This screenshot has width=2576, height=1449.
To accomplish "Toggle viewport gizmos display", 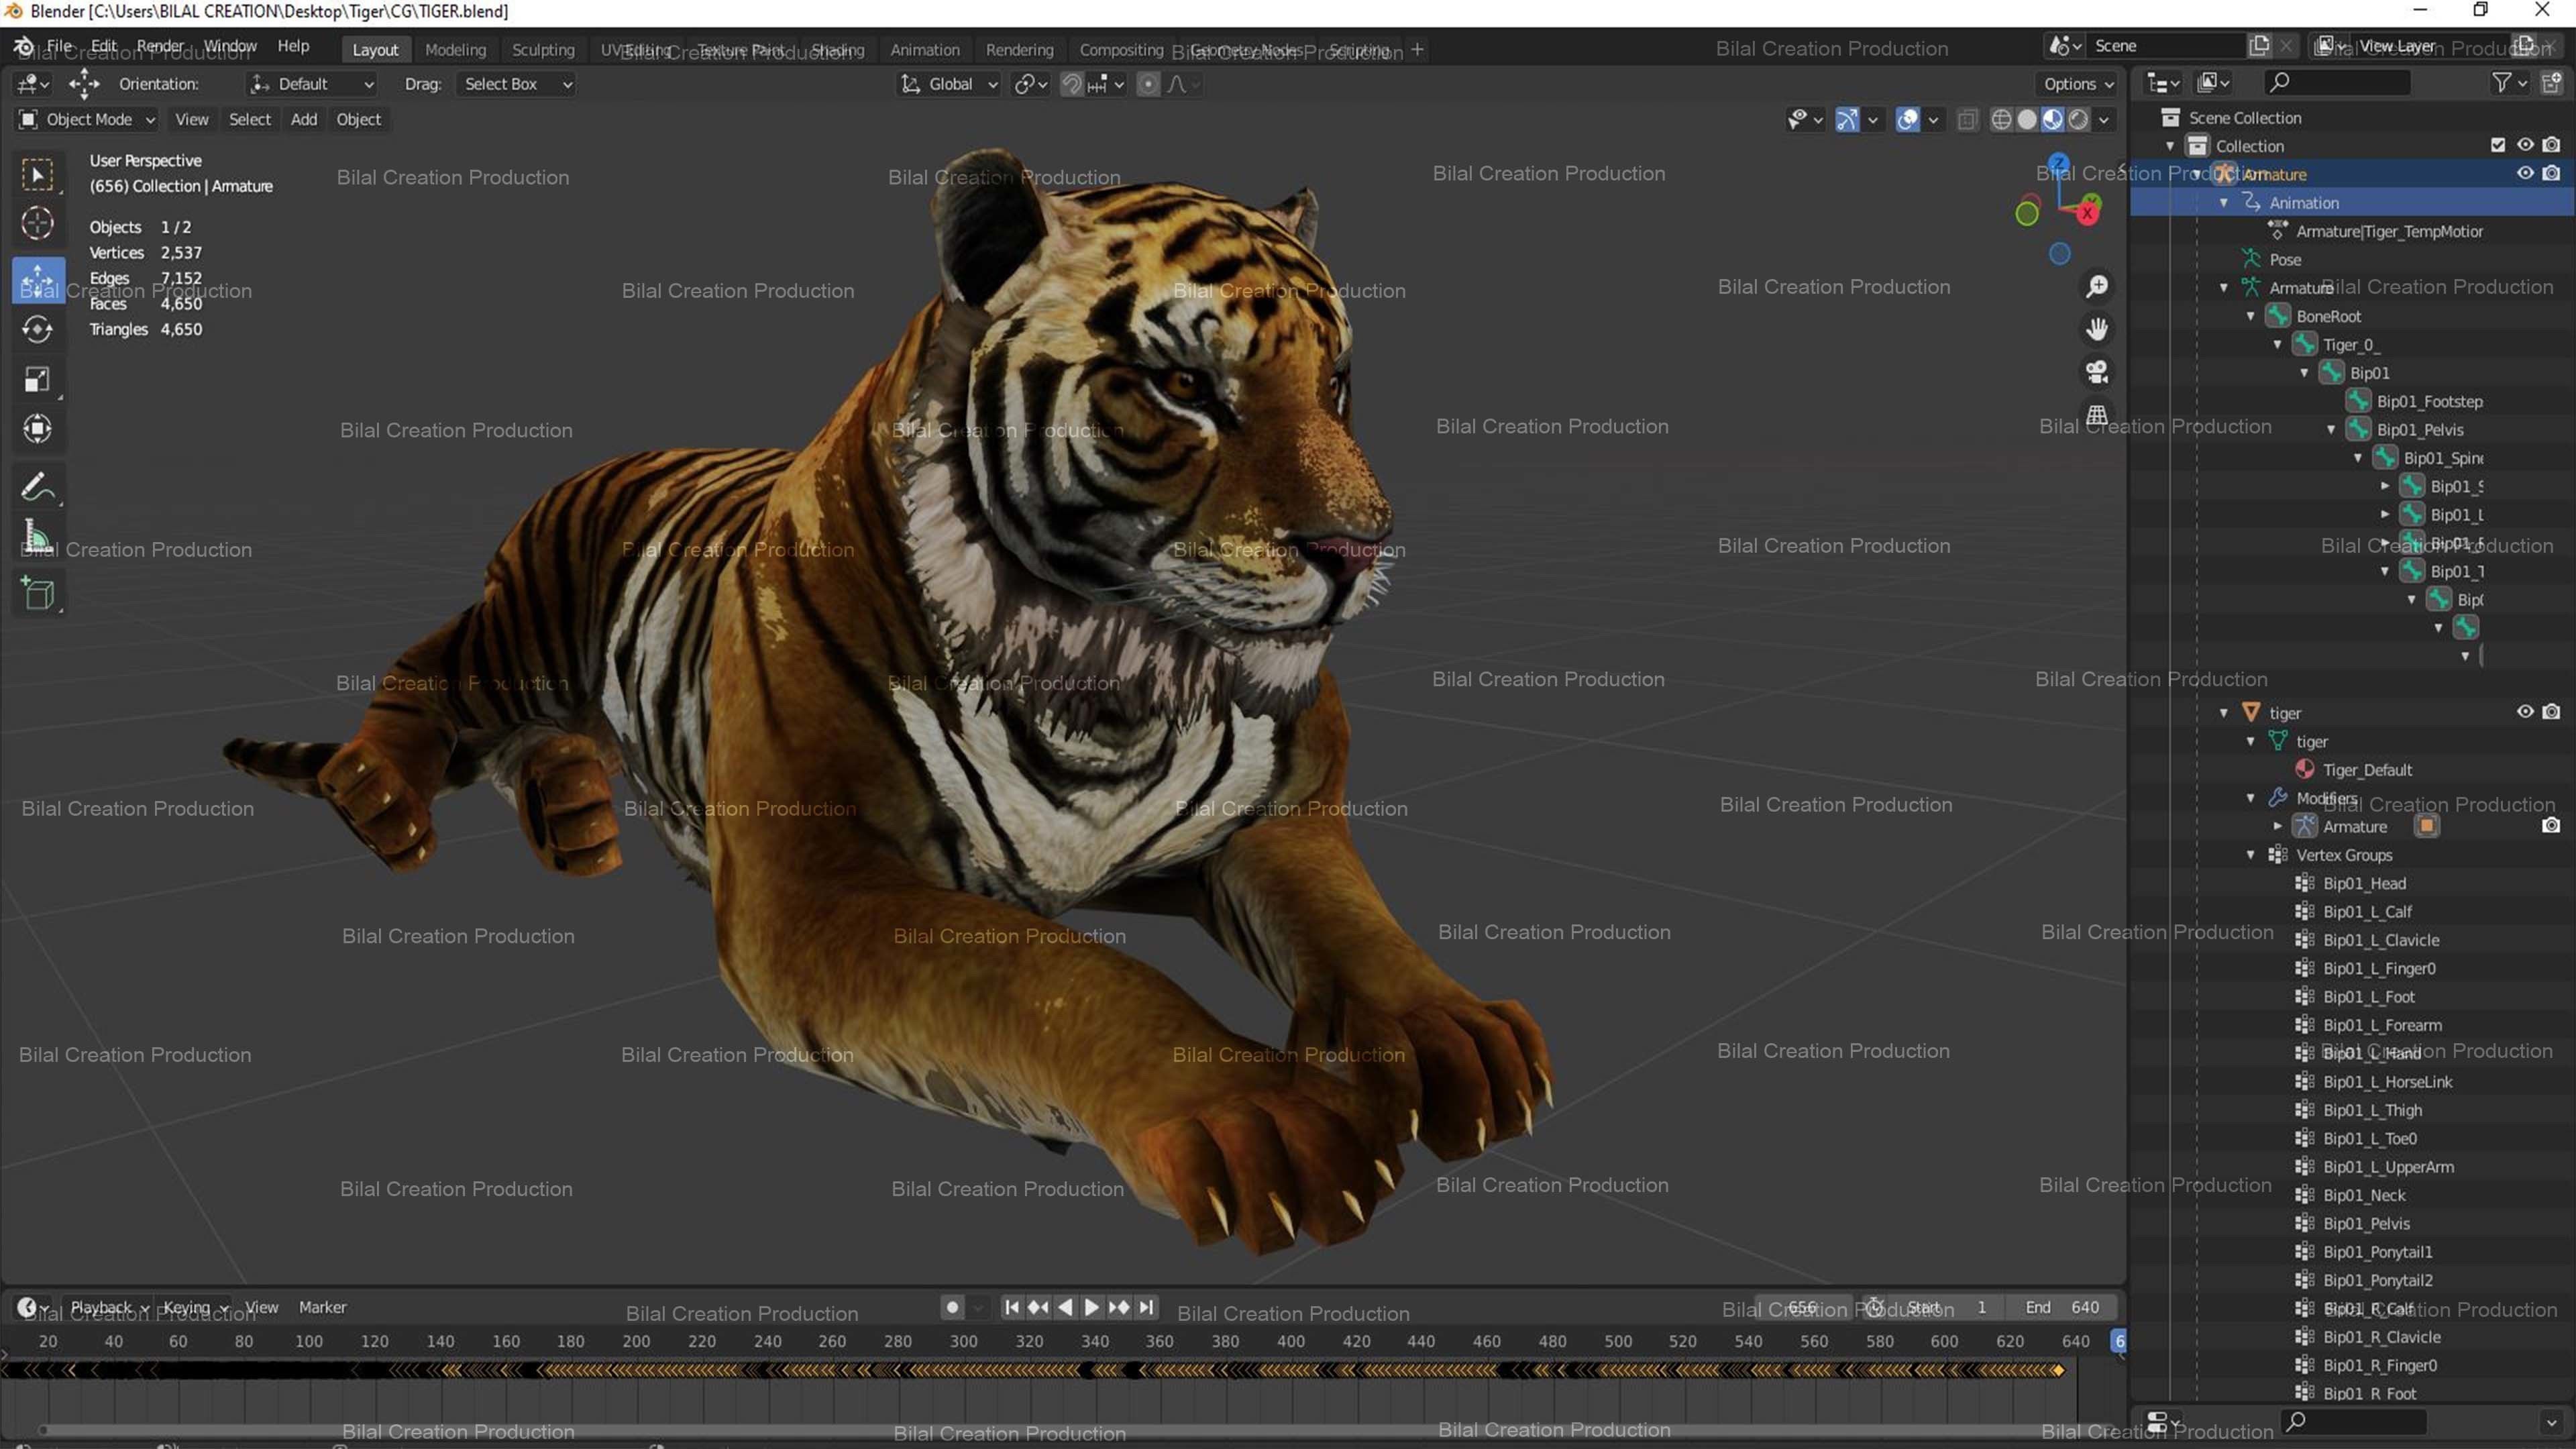I will (x=1847, y=120).
